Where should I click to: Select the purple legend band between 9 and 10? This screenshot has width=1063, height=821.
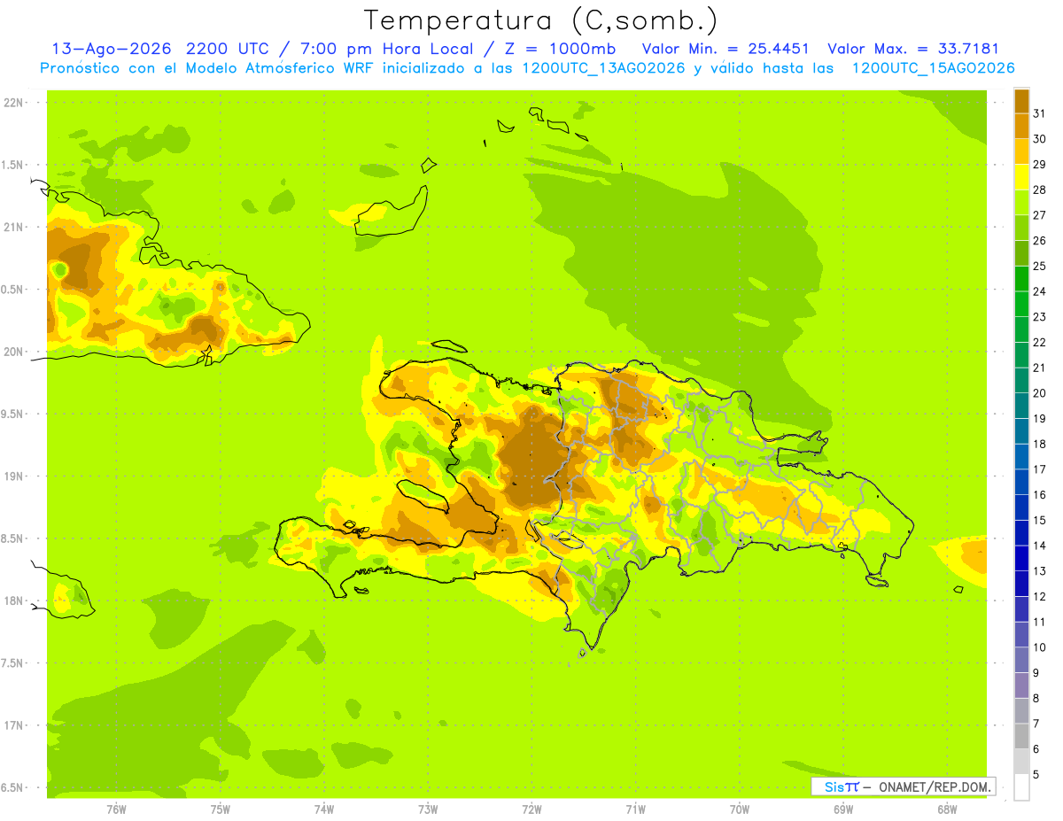click(x=1021, y=660)
